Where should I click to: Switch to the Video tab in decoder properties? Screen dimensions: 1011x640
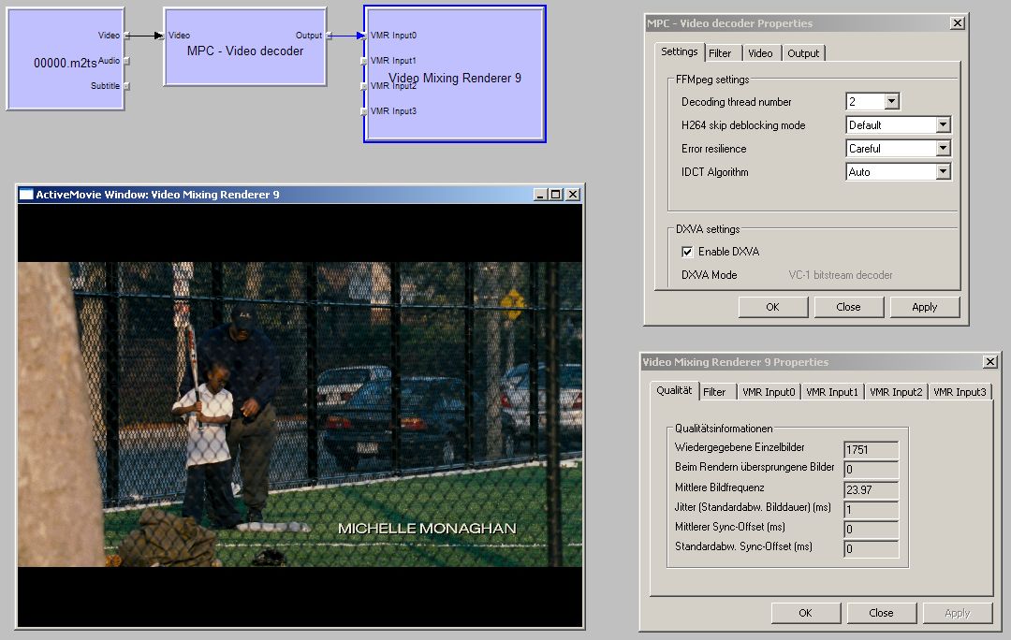(760, 53)
